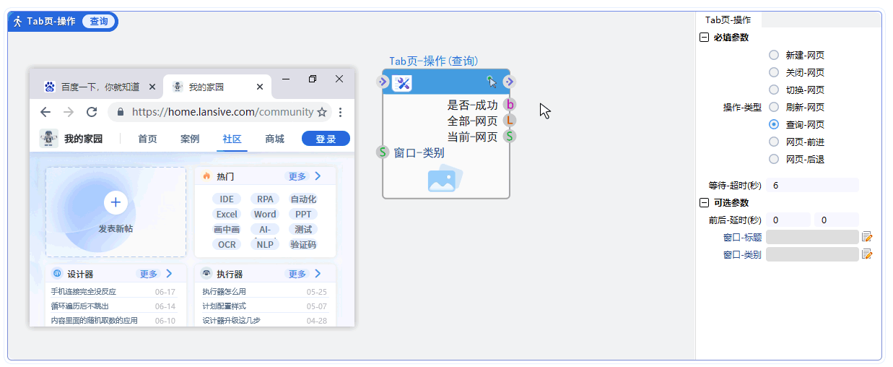Open the edit icon beside 窗口-标题
The width and height of the screenshot is (893, 367).
tap(867, 237)
